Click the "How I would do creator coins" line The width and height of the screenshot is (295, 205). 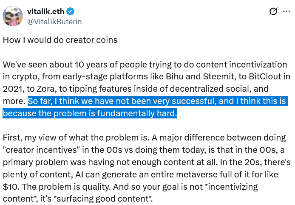point(60,40)
